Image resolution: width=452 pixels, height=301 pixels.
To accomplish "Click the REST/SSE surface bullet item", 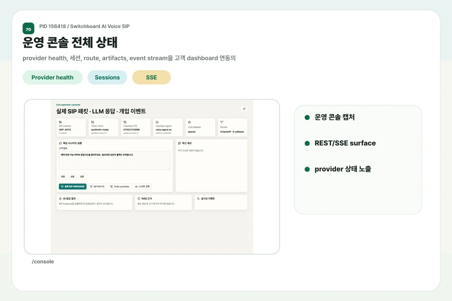I will [345, 143].
